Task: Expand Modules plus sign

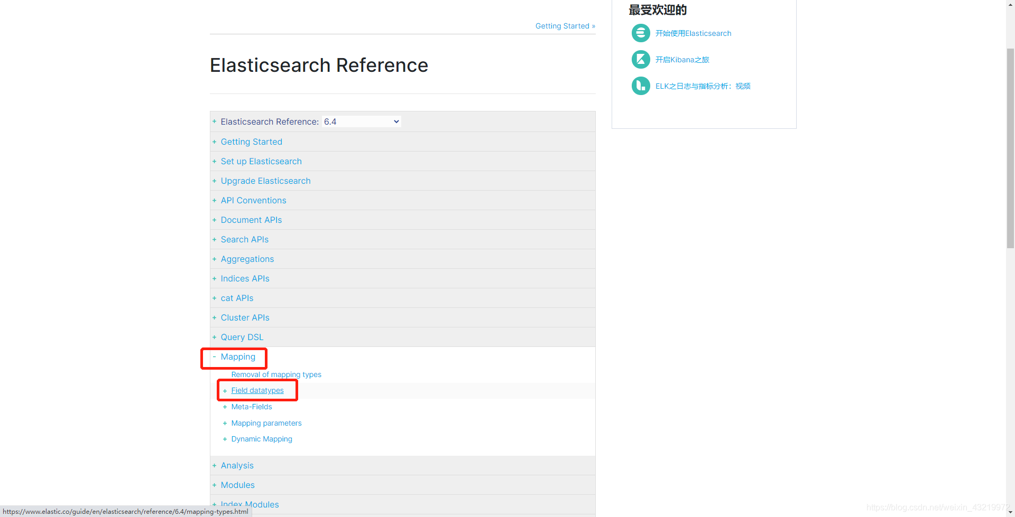Action: (x=215, y=485)
